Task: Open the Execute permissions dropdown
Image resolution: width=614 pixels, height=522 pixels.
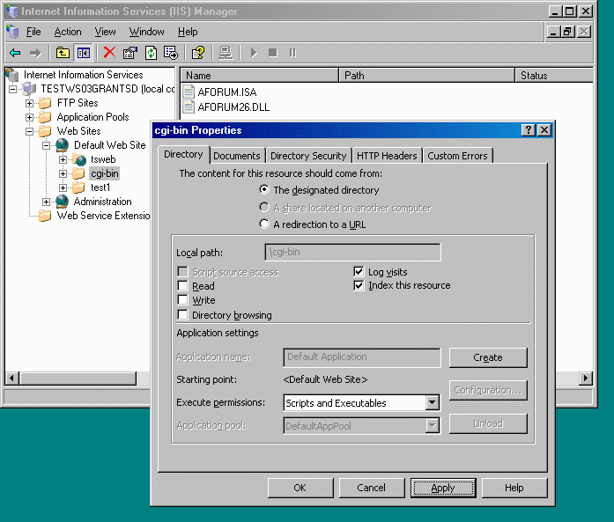Action: click(x=432, y=402)
